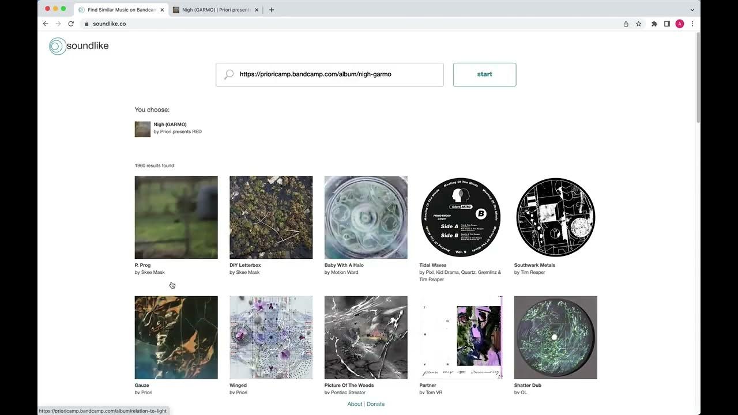Toggle the browser side panel icon
The height and width of the screenshot is (415, 738).
(667, 24)
